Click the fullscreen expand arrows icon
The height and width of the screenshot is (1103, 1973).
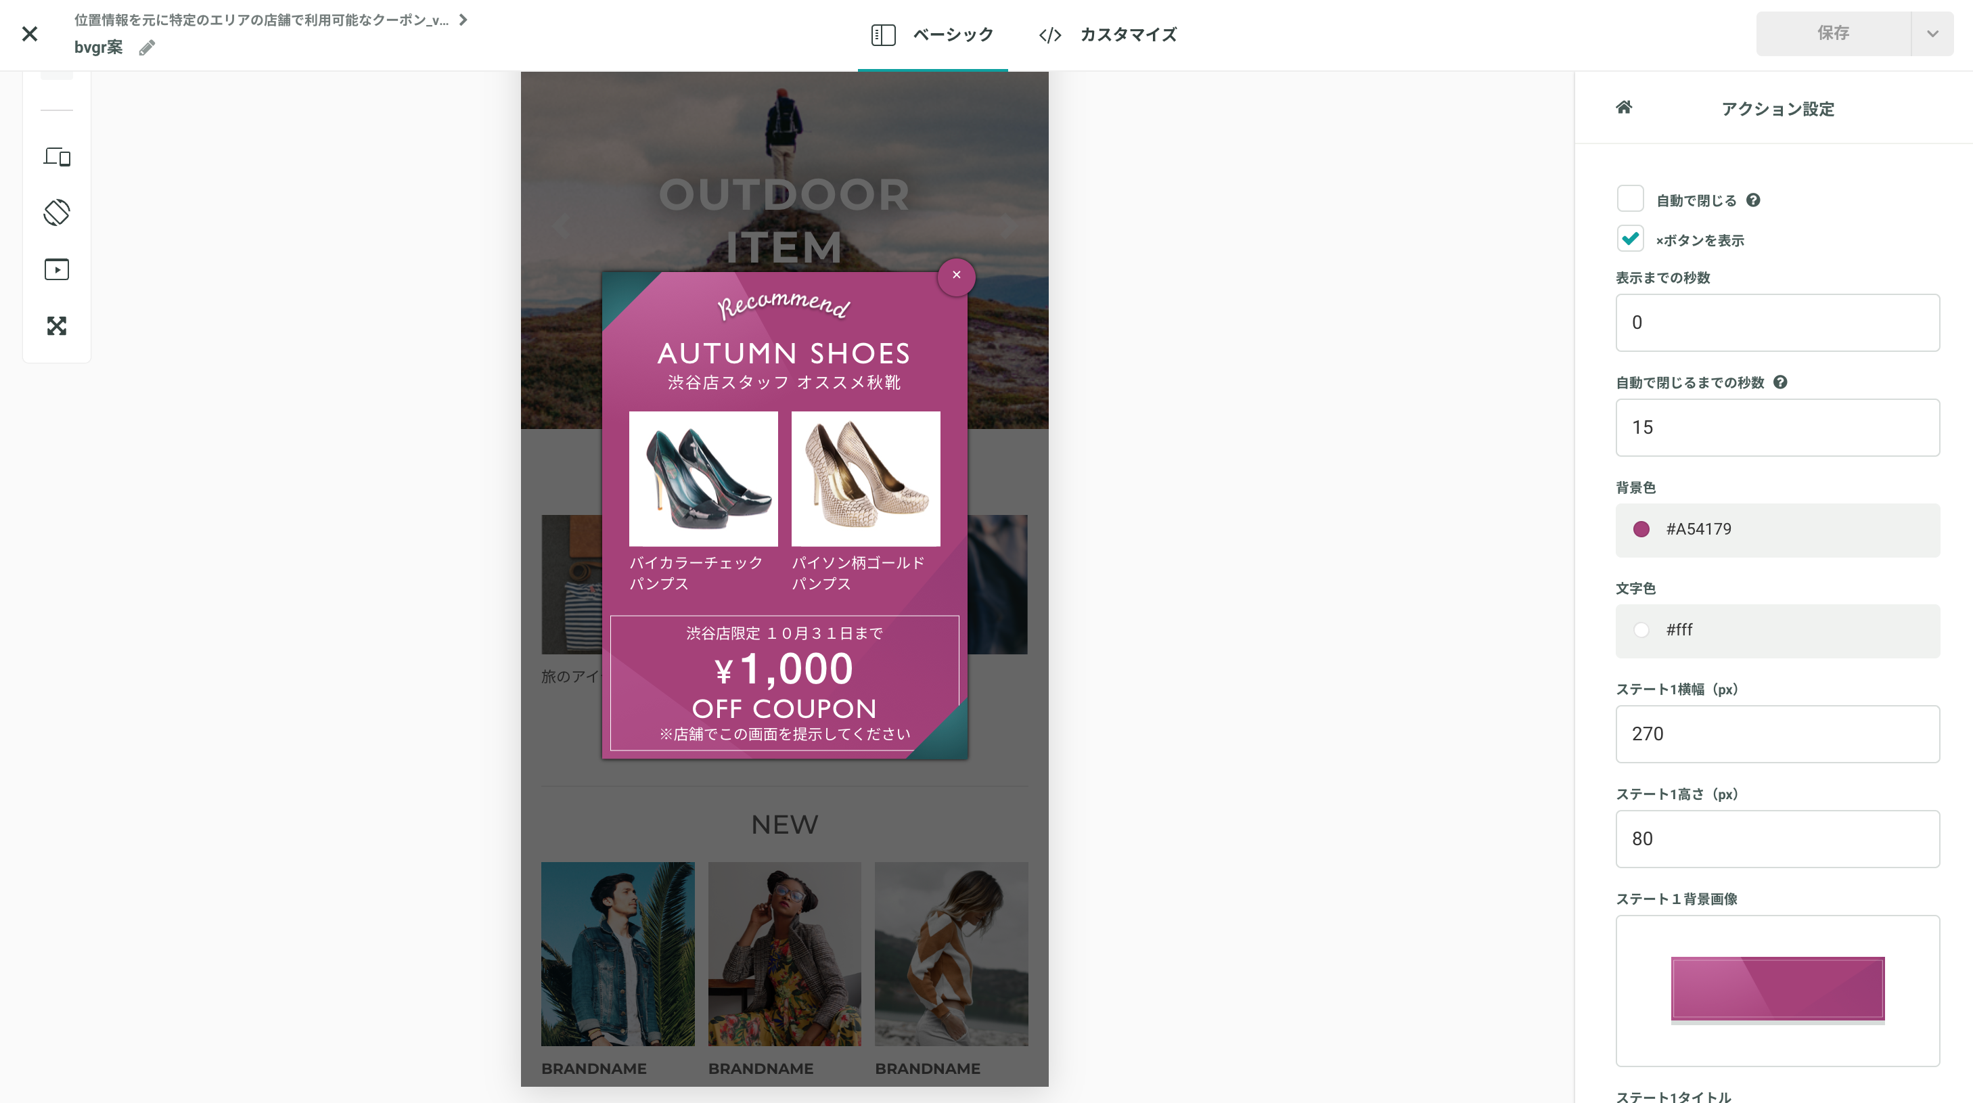(57, 326)
